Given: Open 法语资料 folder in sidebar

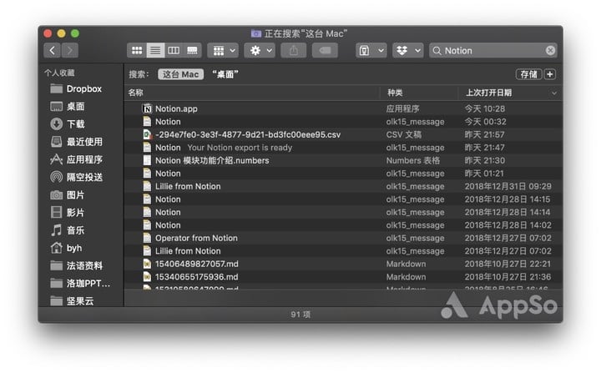Looking at the screenshot, I should [76, 265].
